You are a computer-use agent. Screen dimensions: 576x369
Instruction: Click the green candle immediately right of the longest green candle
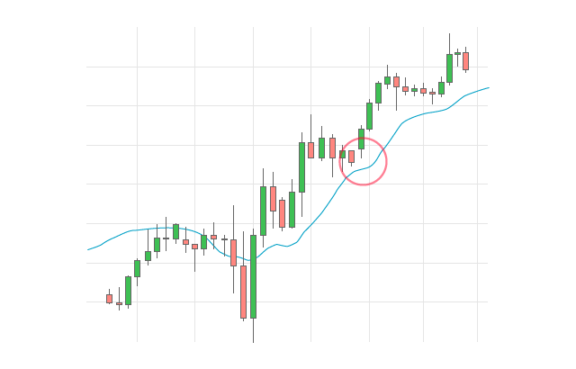coord(263,210)
